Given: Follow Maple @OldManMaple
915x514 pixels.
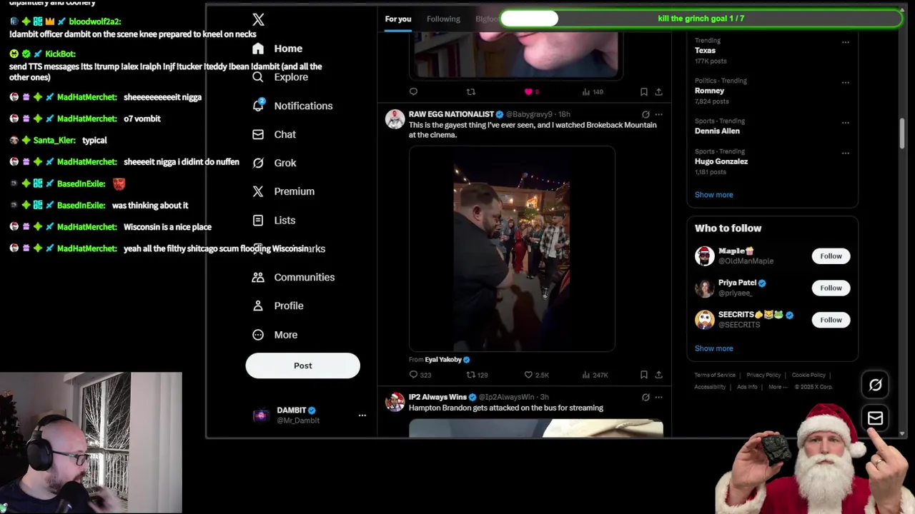Looking at the screenshot, I should (x=831, y=256).
